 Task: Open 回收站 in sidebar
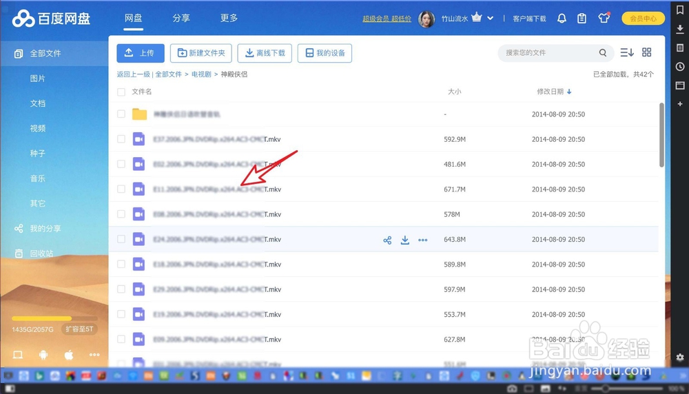tap(34, 253)
